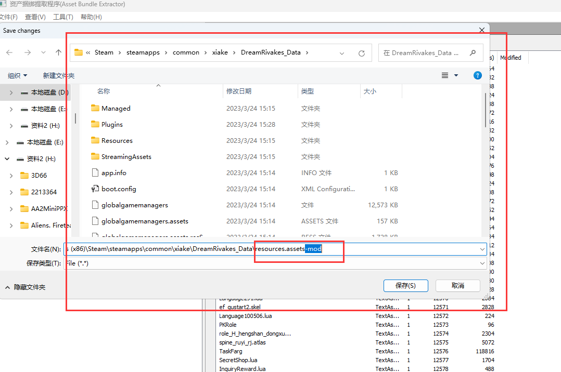Refresh the DreamRivakes_Data folder view
The image size is (561, 372).
(x=362, y=53)
